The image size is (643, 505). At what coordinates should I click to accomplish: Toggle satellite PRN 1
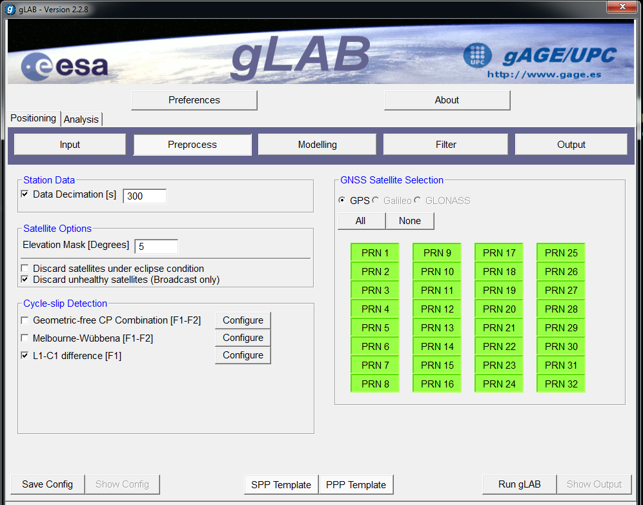[x=375, y=252]
